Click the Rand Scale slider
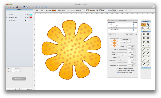Viewport: 161px width, 98px height. (122, 63)
